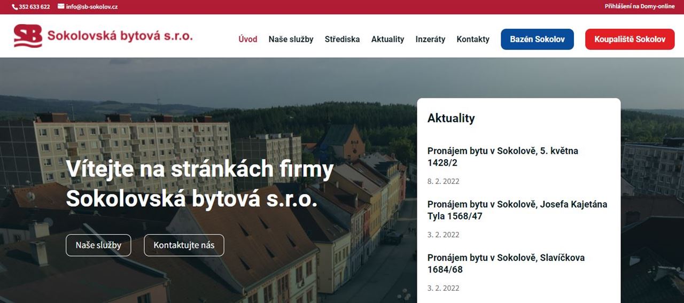684x303 pixels.
Task: Click the Kontaktujte nás button
Action: pyautogui.click(x=184, y=245)
